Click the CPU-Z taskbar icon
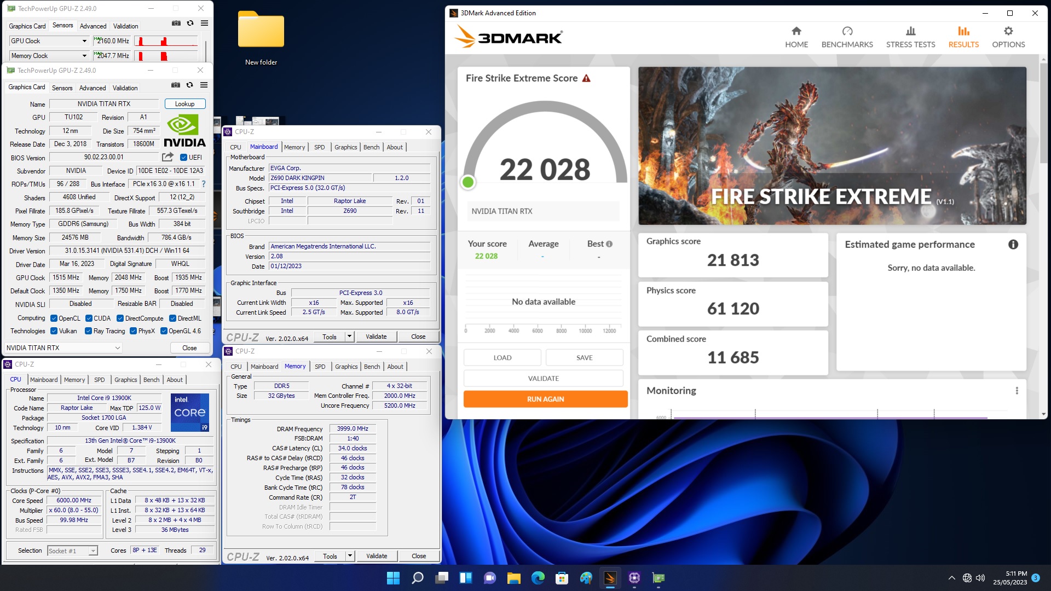This screenshot has width=1051, height=591. (634, 578)
